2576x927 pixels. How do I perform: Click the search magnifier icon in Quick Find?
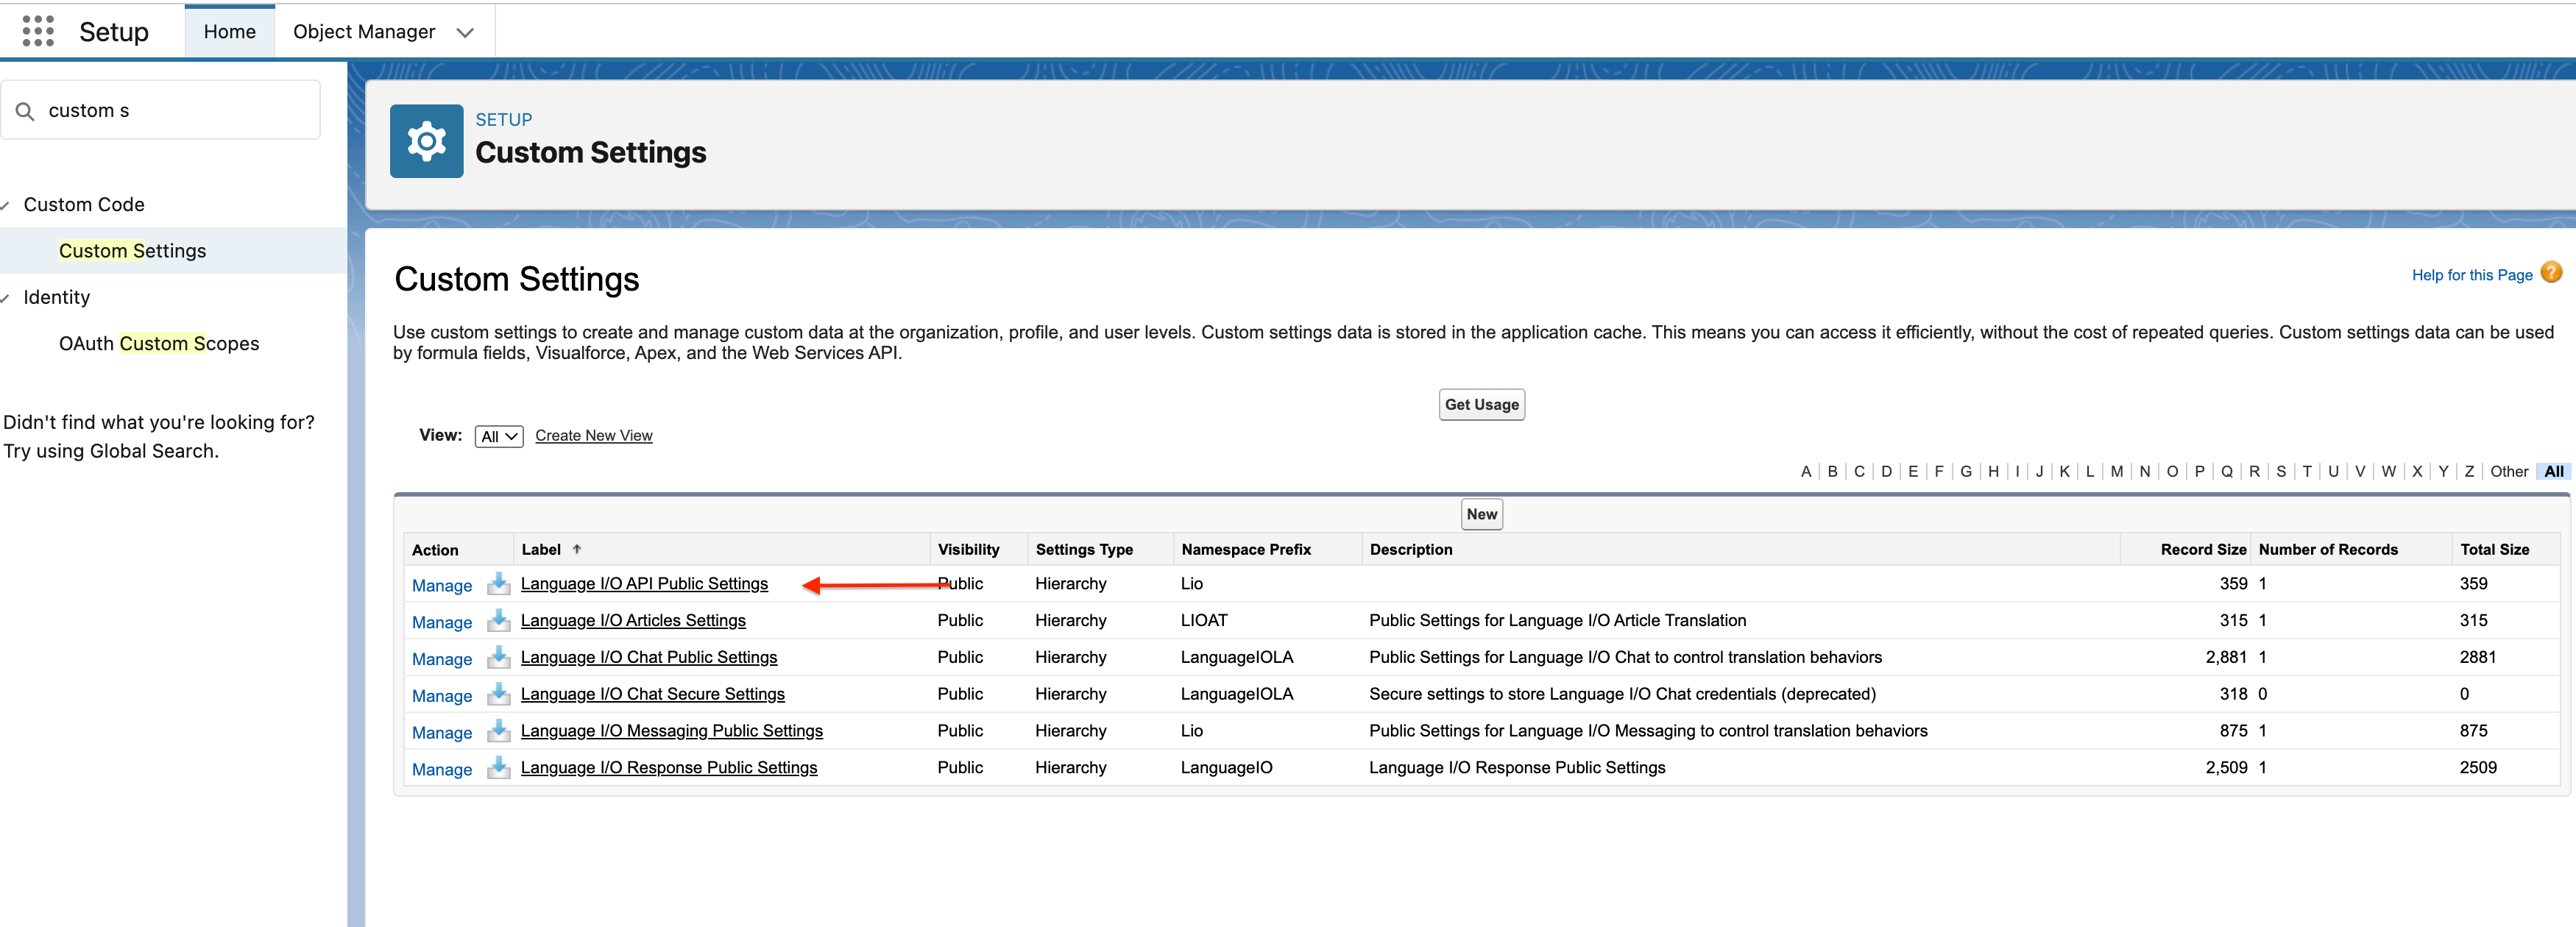(25, 111)
